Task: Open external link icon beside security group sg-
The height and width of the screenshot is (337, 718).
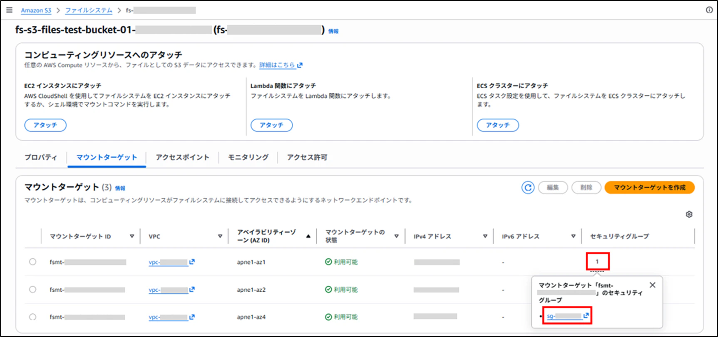Action: pyautogui.click(x=586, y=316)
